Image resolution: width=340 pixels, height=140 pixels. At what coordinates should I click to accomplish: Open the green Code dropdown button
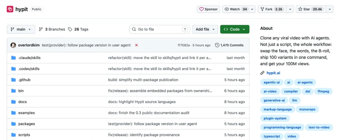(235, 29)
